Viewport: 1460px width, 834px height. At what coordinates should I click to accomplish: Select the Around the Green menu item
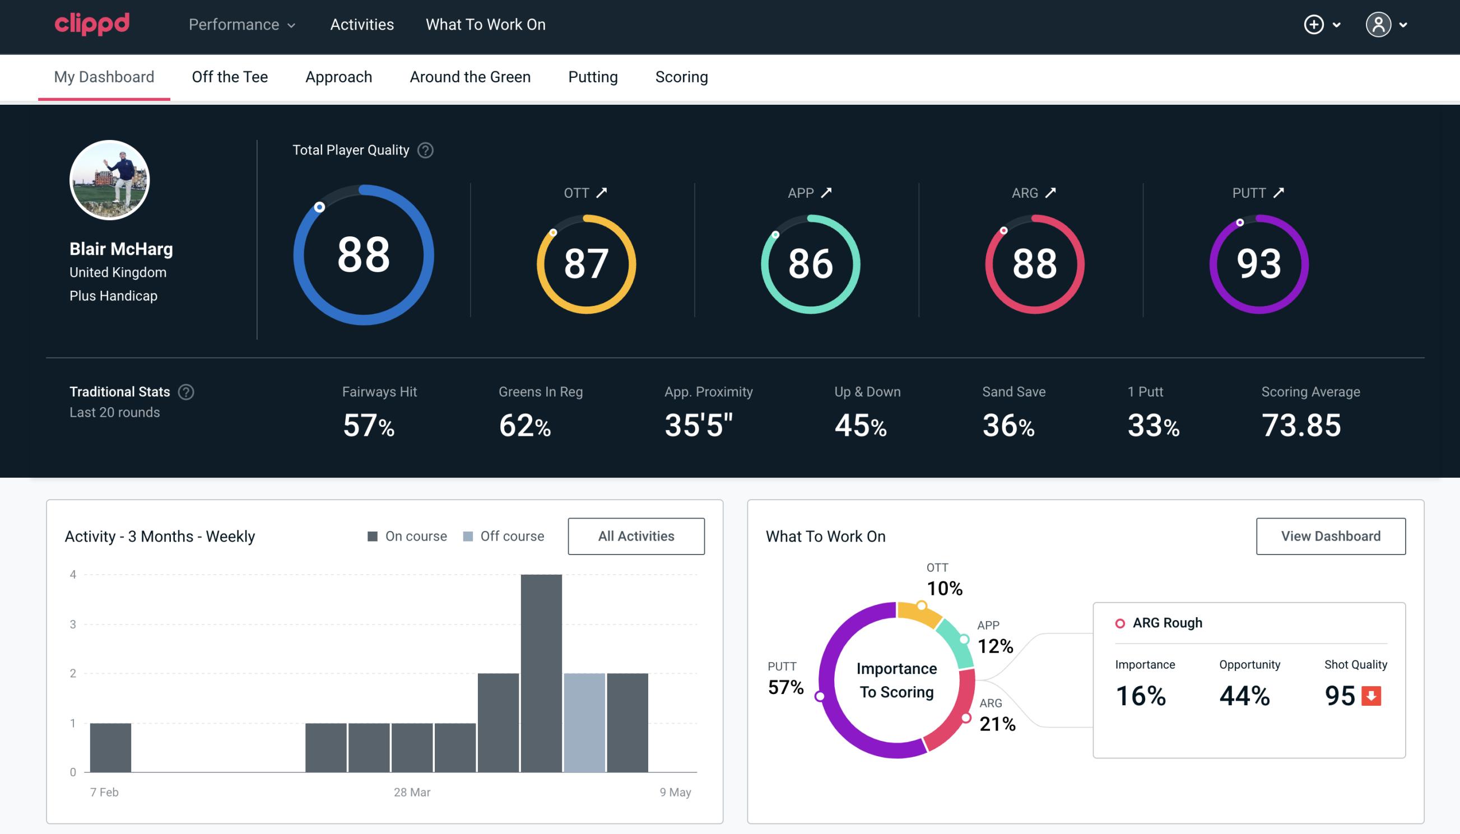[x=470, y=77]
